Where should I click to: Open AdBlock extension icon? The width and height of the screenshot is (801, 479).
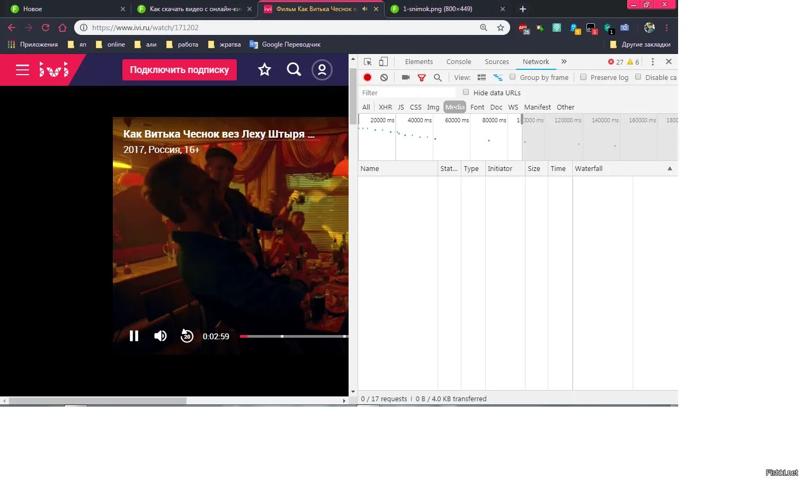523,28
